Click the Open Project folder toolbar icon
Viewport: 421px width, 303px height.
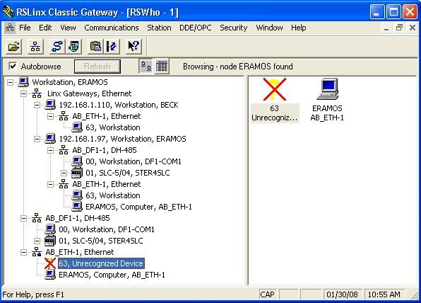click(x=13, y=46)
